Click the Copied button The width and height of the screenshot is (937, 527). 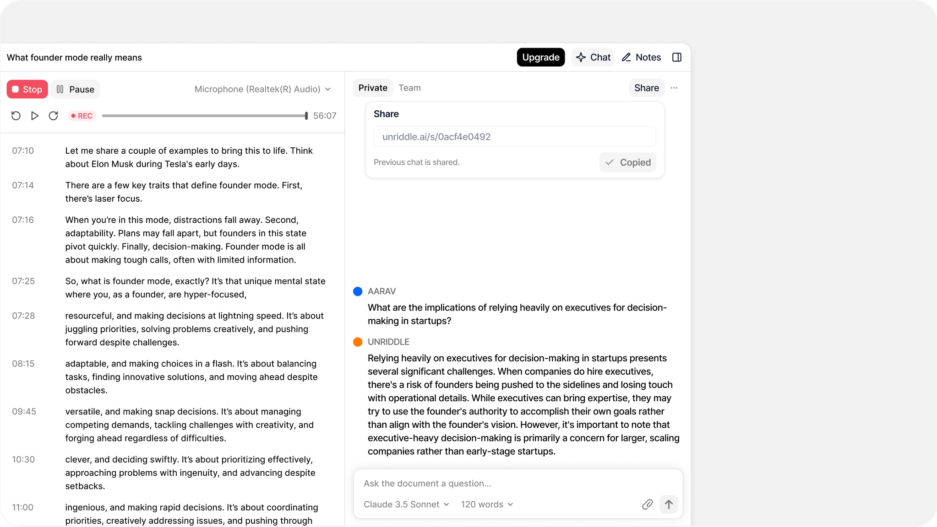(x=627, y=162)
